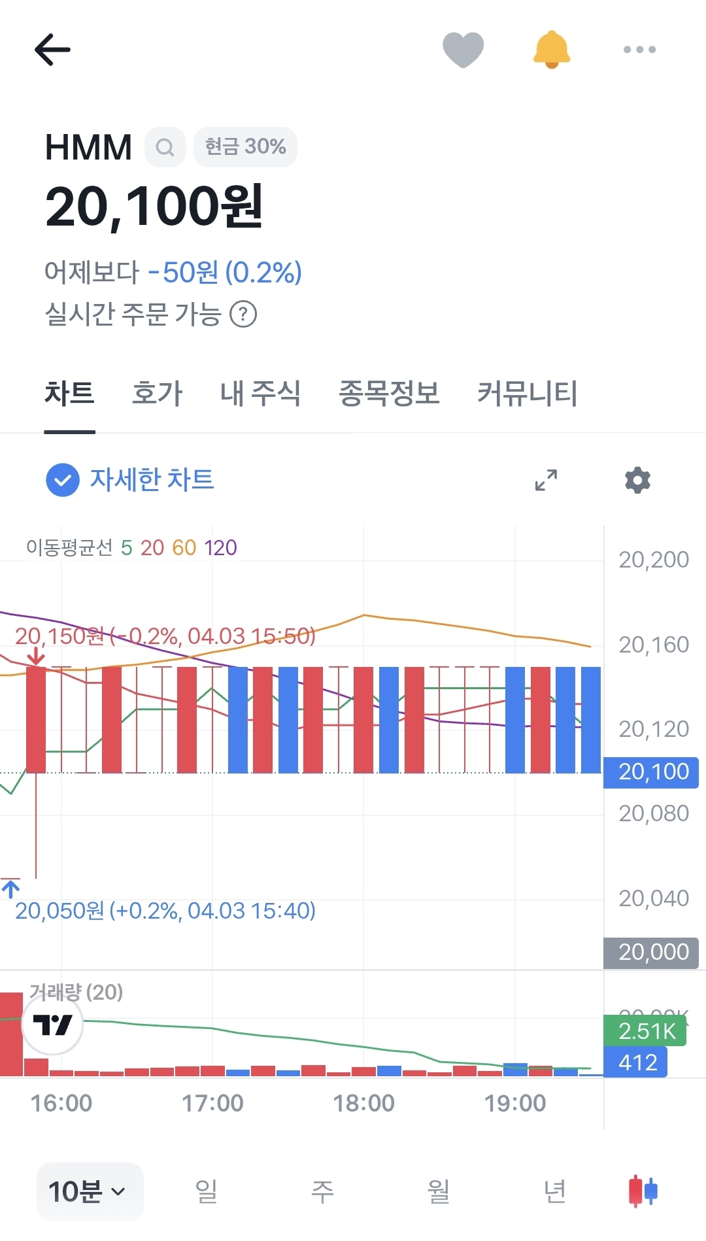Screen dimensions: 706x1241
Task: Tap the back arrow icon
Action: pyautogui.click(x=52, y=50)
